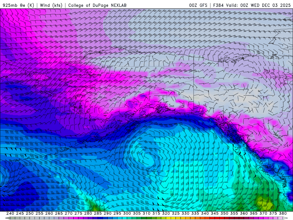Click the 280 legend value
This screenshot has height=220, width=293.
[x=88, y=213]
